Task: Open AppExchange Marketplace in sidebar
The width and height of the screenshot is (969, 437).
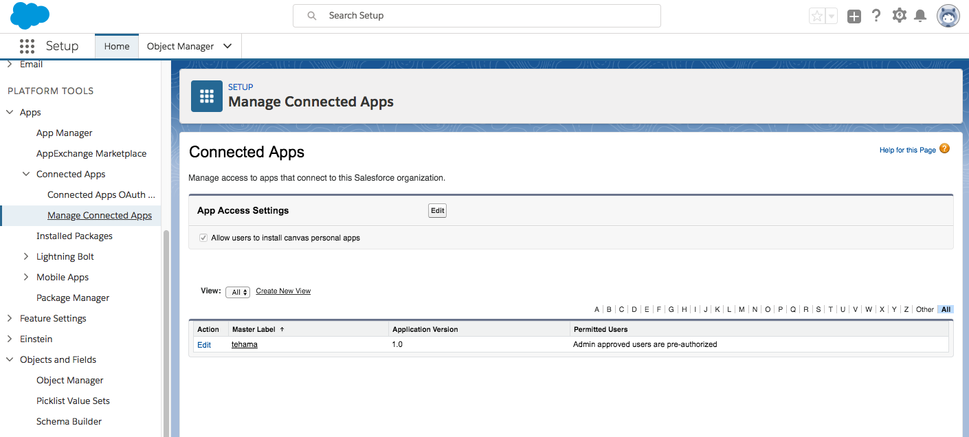Action: 91,153
